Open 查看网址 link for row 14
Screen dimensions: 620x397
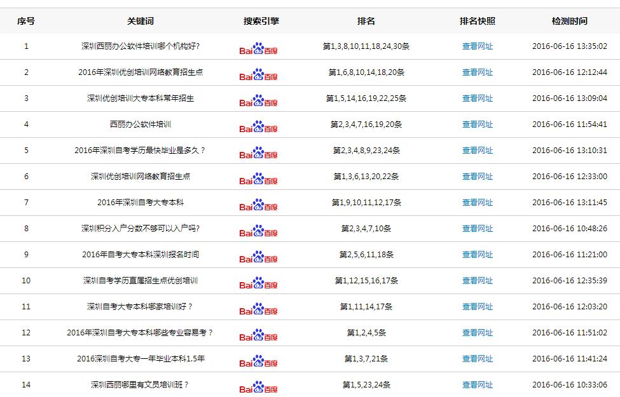[478, 385]
